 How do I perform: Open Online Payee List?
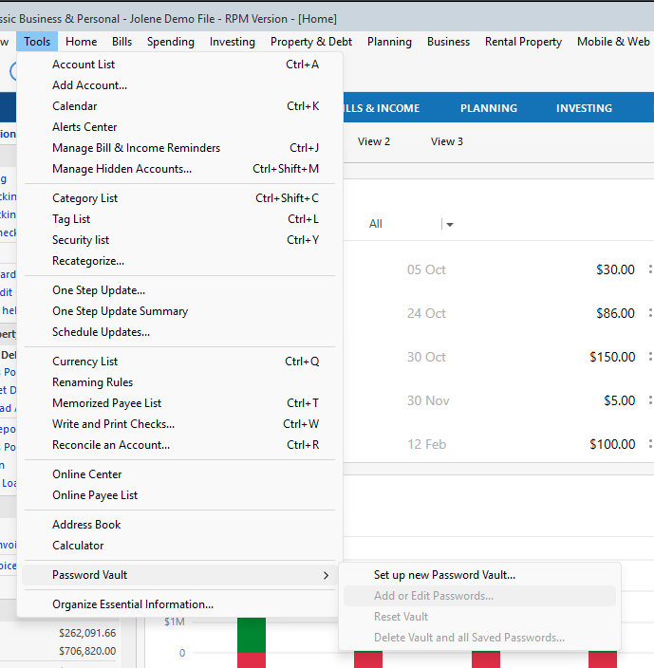(x=179, y=495)
